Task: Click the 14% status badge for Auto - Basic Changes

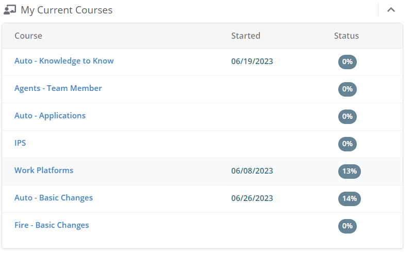Action: coord(349,198)
